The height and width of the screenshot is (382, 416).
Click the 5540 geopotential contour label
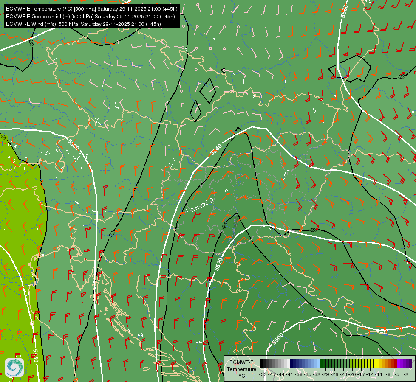click(216, 150)
